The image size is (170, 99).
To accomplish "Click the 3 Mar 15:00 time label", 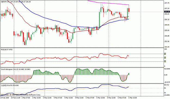I will pyautogui.click(x=36, y=98).
